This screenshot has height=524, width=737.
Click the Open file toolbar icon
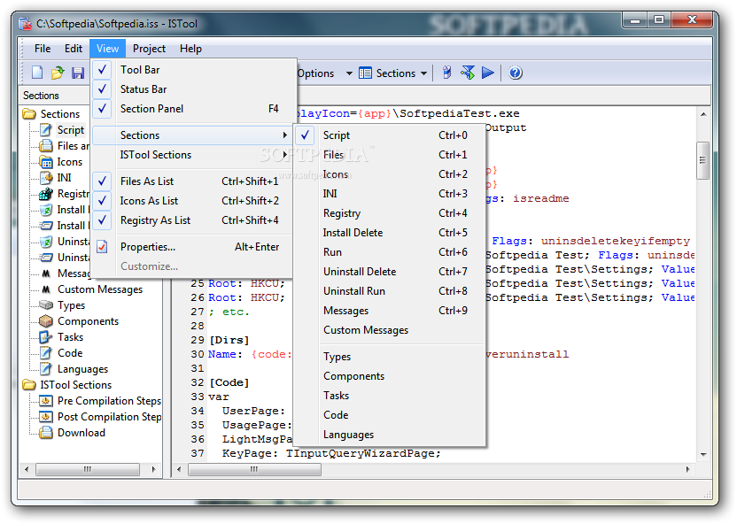click(x=58, y=73)
